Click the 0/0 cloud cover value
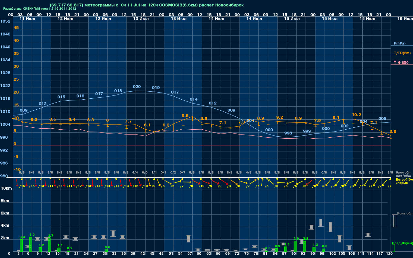This screenshot has width=413, height=258. pos(145,173)
